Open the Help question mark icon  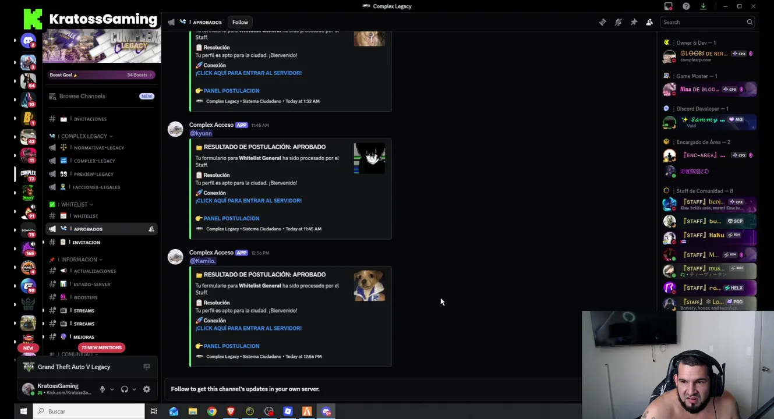coord(686,6)
